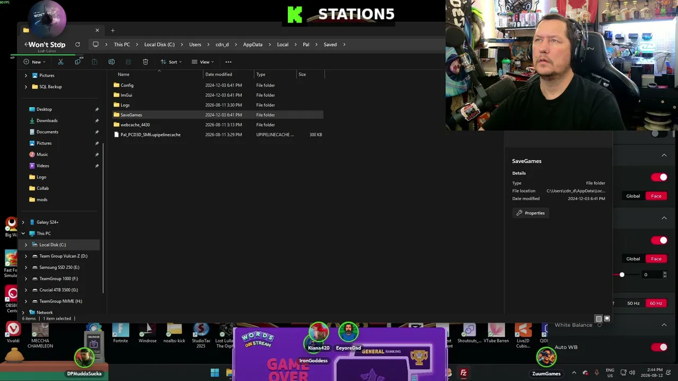
Task: Collapse the This PC tree node
Action: pos(23,233)
